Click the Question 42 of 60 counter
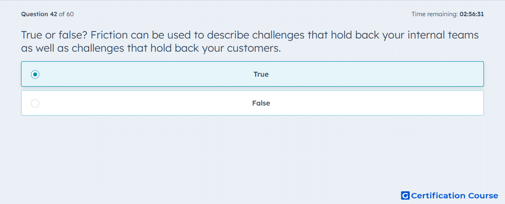The width and height of the screenshot is (505, 204). pos(47,14)
